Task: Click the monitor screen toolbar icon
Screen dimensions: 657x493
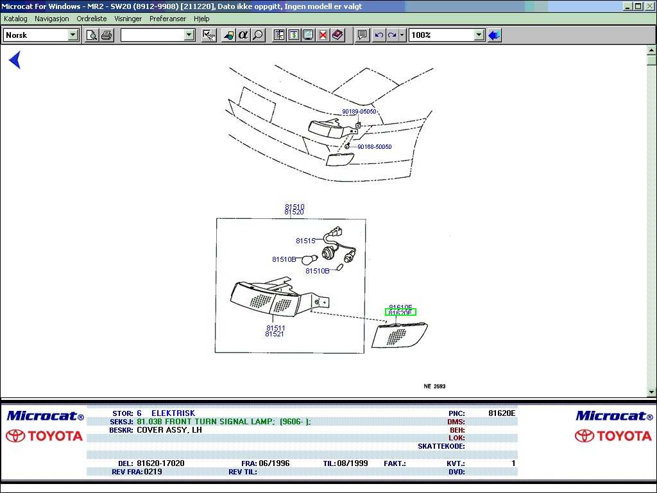Action: pos(308,35)
